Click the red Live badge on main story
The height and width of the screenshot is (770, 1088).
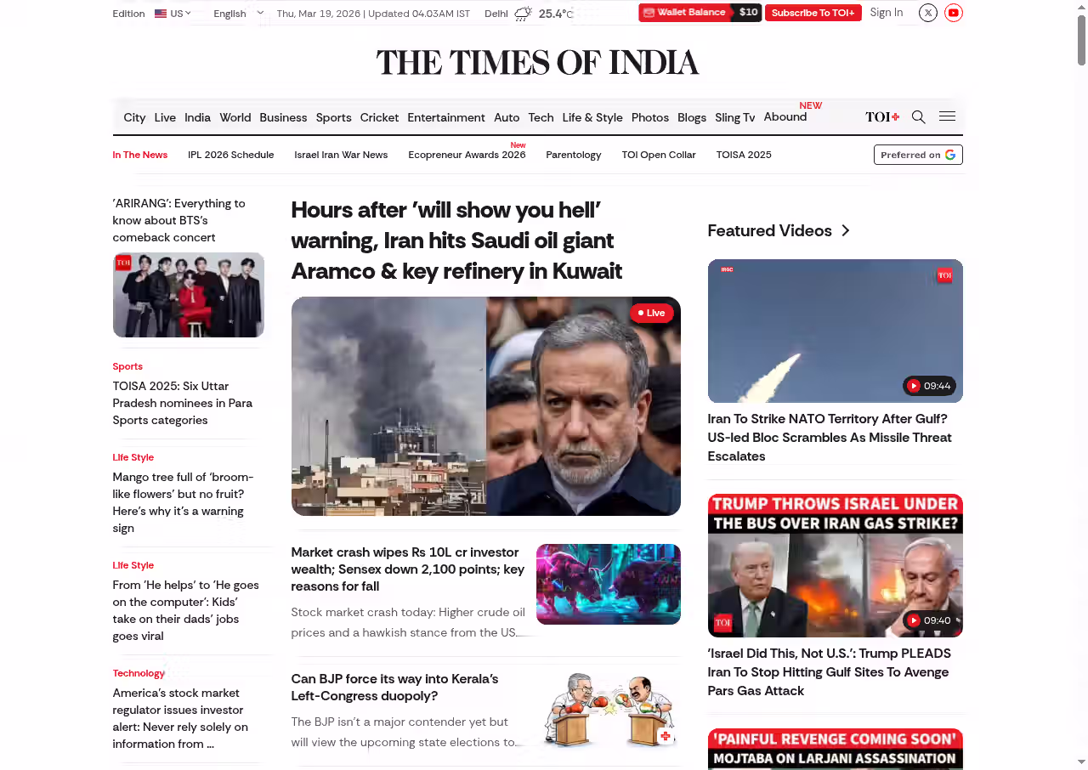652,313
